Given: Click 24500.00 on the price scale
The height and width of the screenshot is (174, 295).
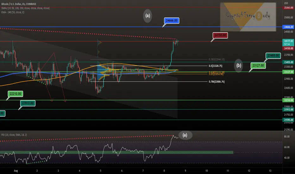Looking at the screenshot, I should click(289, 32).
